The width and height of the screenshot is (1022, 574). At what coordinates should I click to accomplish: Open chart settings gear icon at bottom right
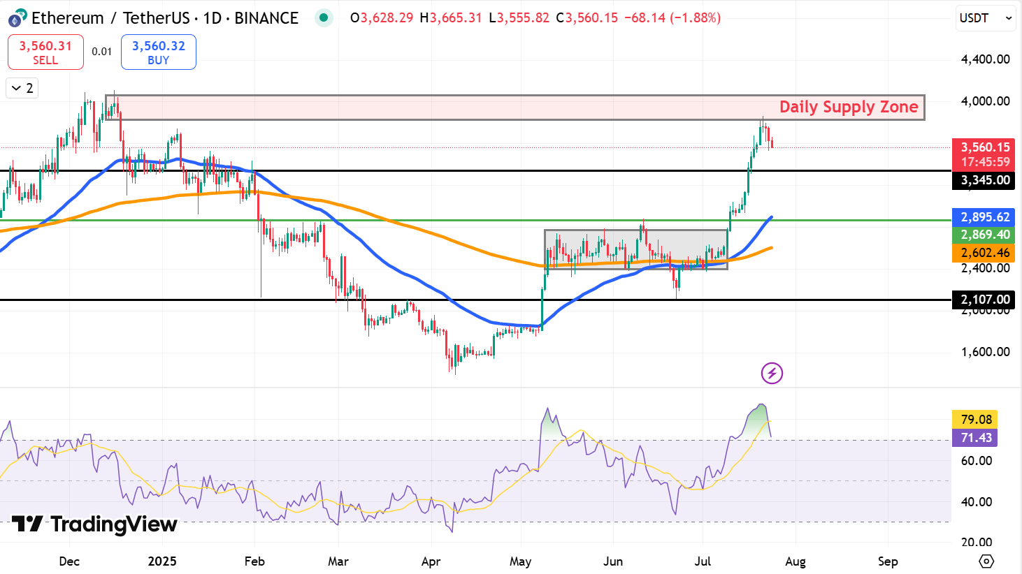pyautogui.click(x=986, y=561)
